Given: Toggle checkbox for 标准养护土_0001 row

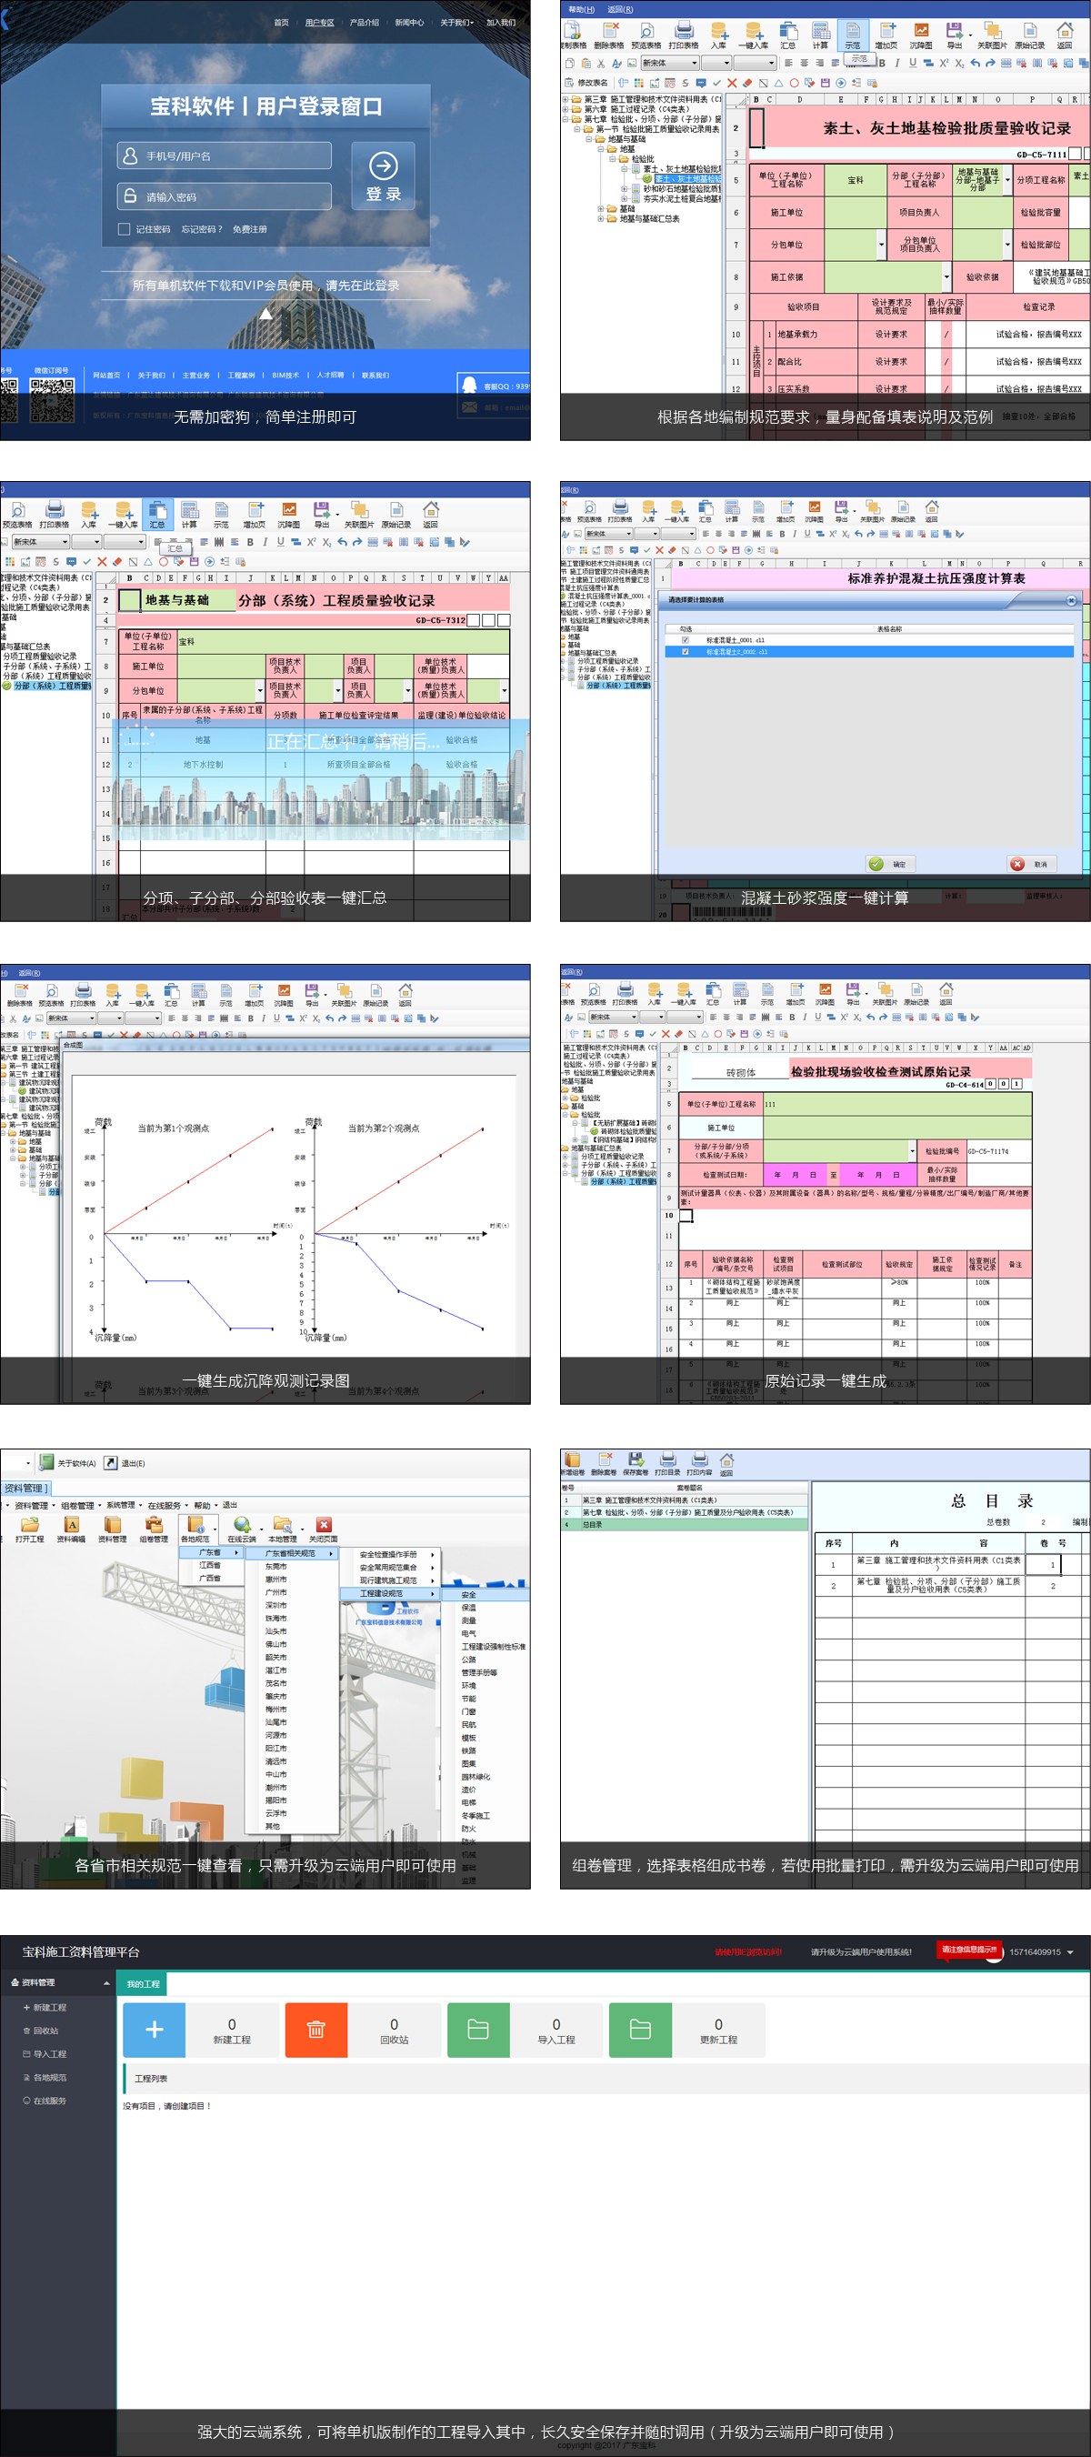Looking at the screenshot, I should click(x=684, y=640).
